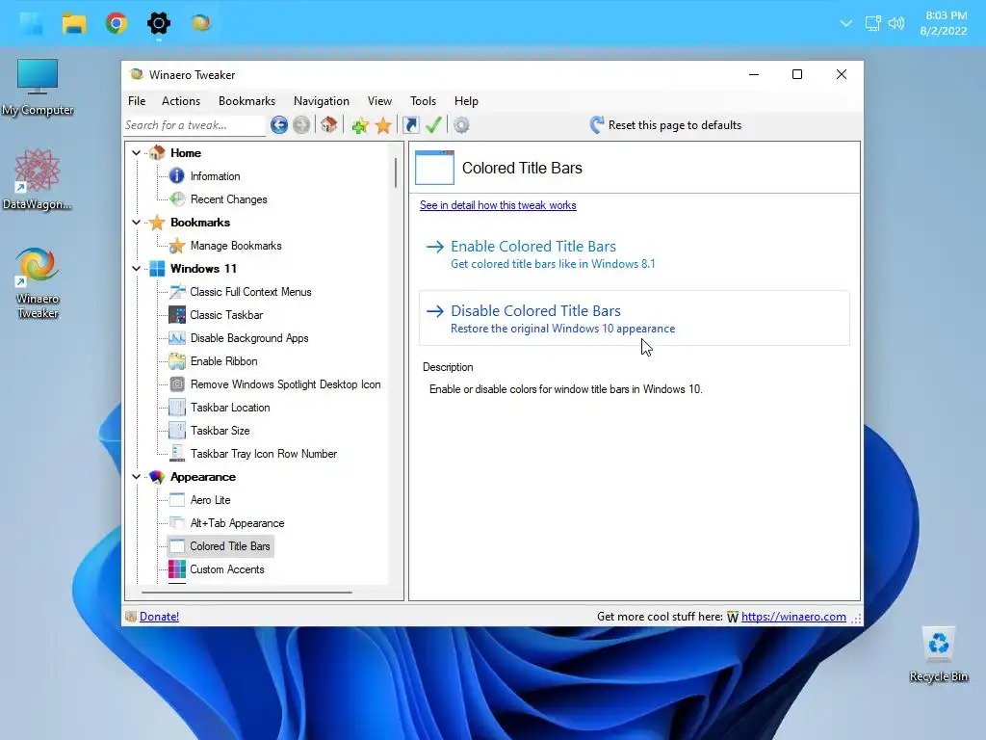This screenshot has width=986, height=740.
Task: Collapse the Home tree node
Action: click(x=137, y=153)
